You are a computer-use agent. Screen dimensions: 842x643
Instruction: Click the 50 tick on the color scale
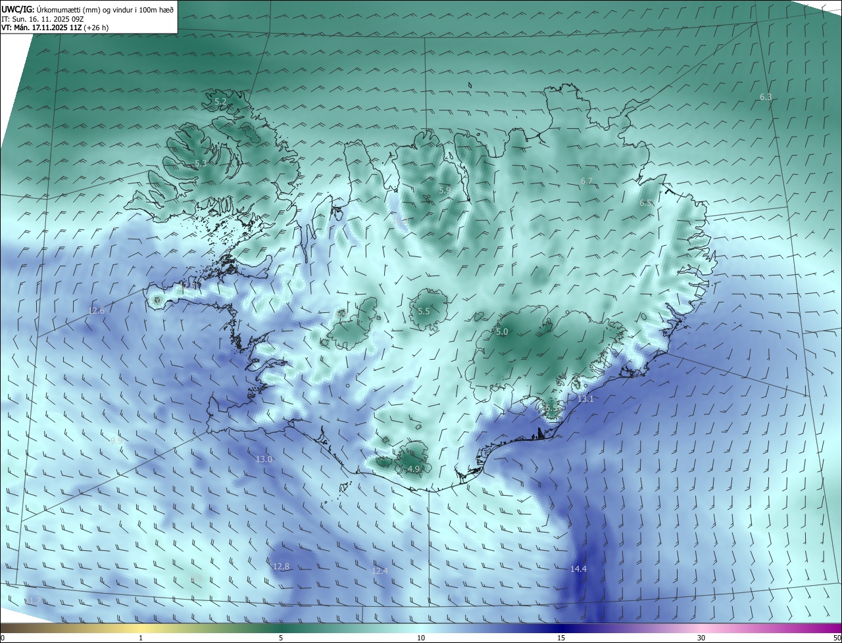coord(837,638)
